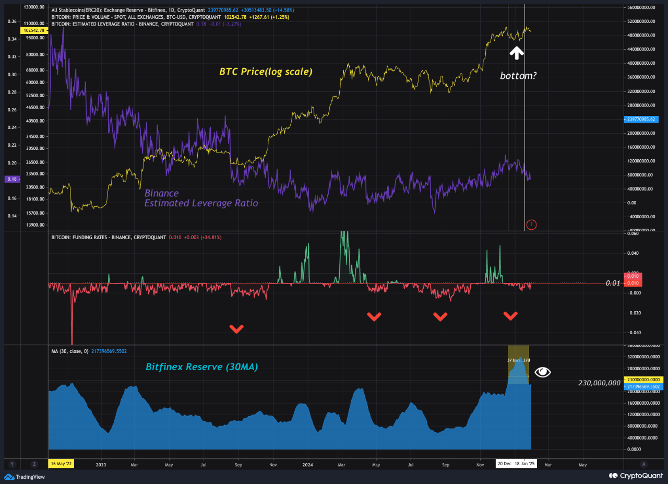This screenshot has height=484, width=668.
Task: Toggle the Z scale button
Action: [x=34, y=464]
